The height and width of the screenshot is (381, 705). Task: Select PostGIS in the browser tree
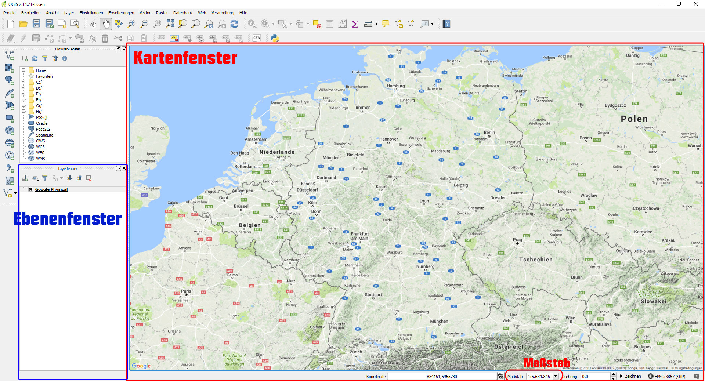[x=43, y=129]
